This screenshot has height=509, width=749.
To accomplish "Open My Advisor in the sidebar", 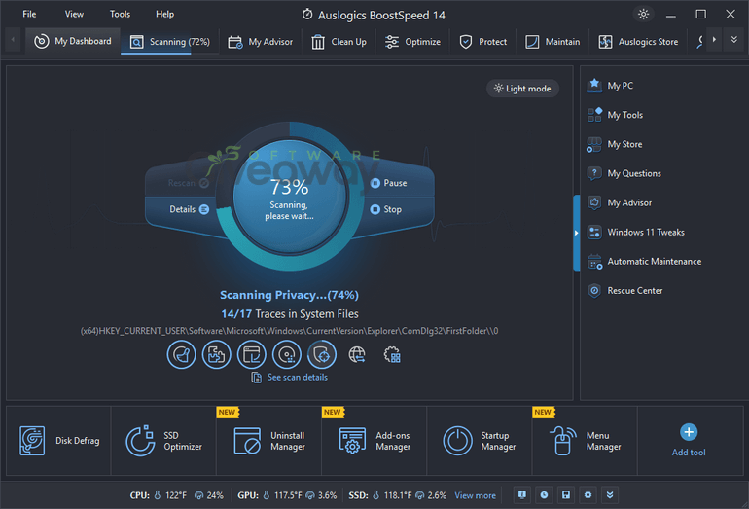I will tap(619, 202).
